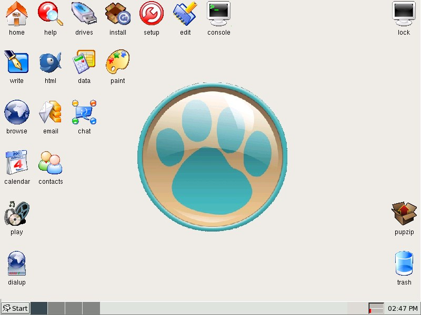Switch to the fourth virtual desktop in pager

[x=91, y=308]
